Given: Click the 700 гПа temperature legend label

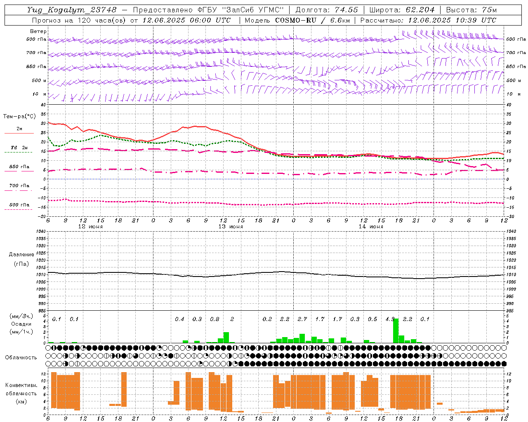Looking at the screenshot, I should (19, 185).
